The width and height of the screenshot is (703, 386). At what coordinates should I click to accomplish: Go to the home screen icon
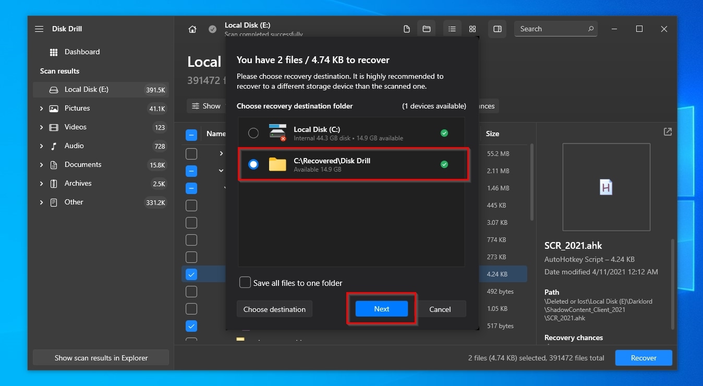pyautogui.click(x=192, y=29)
